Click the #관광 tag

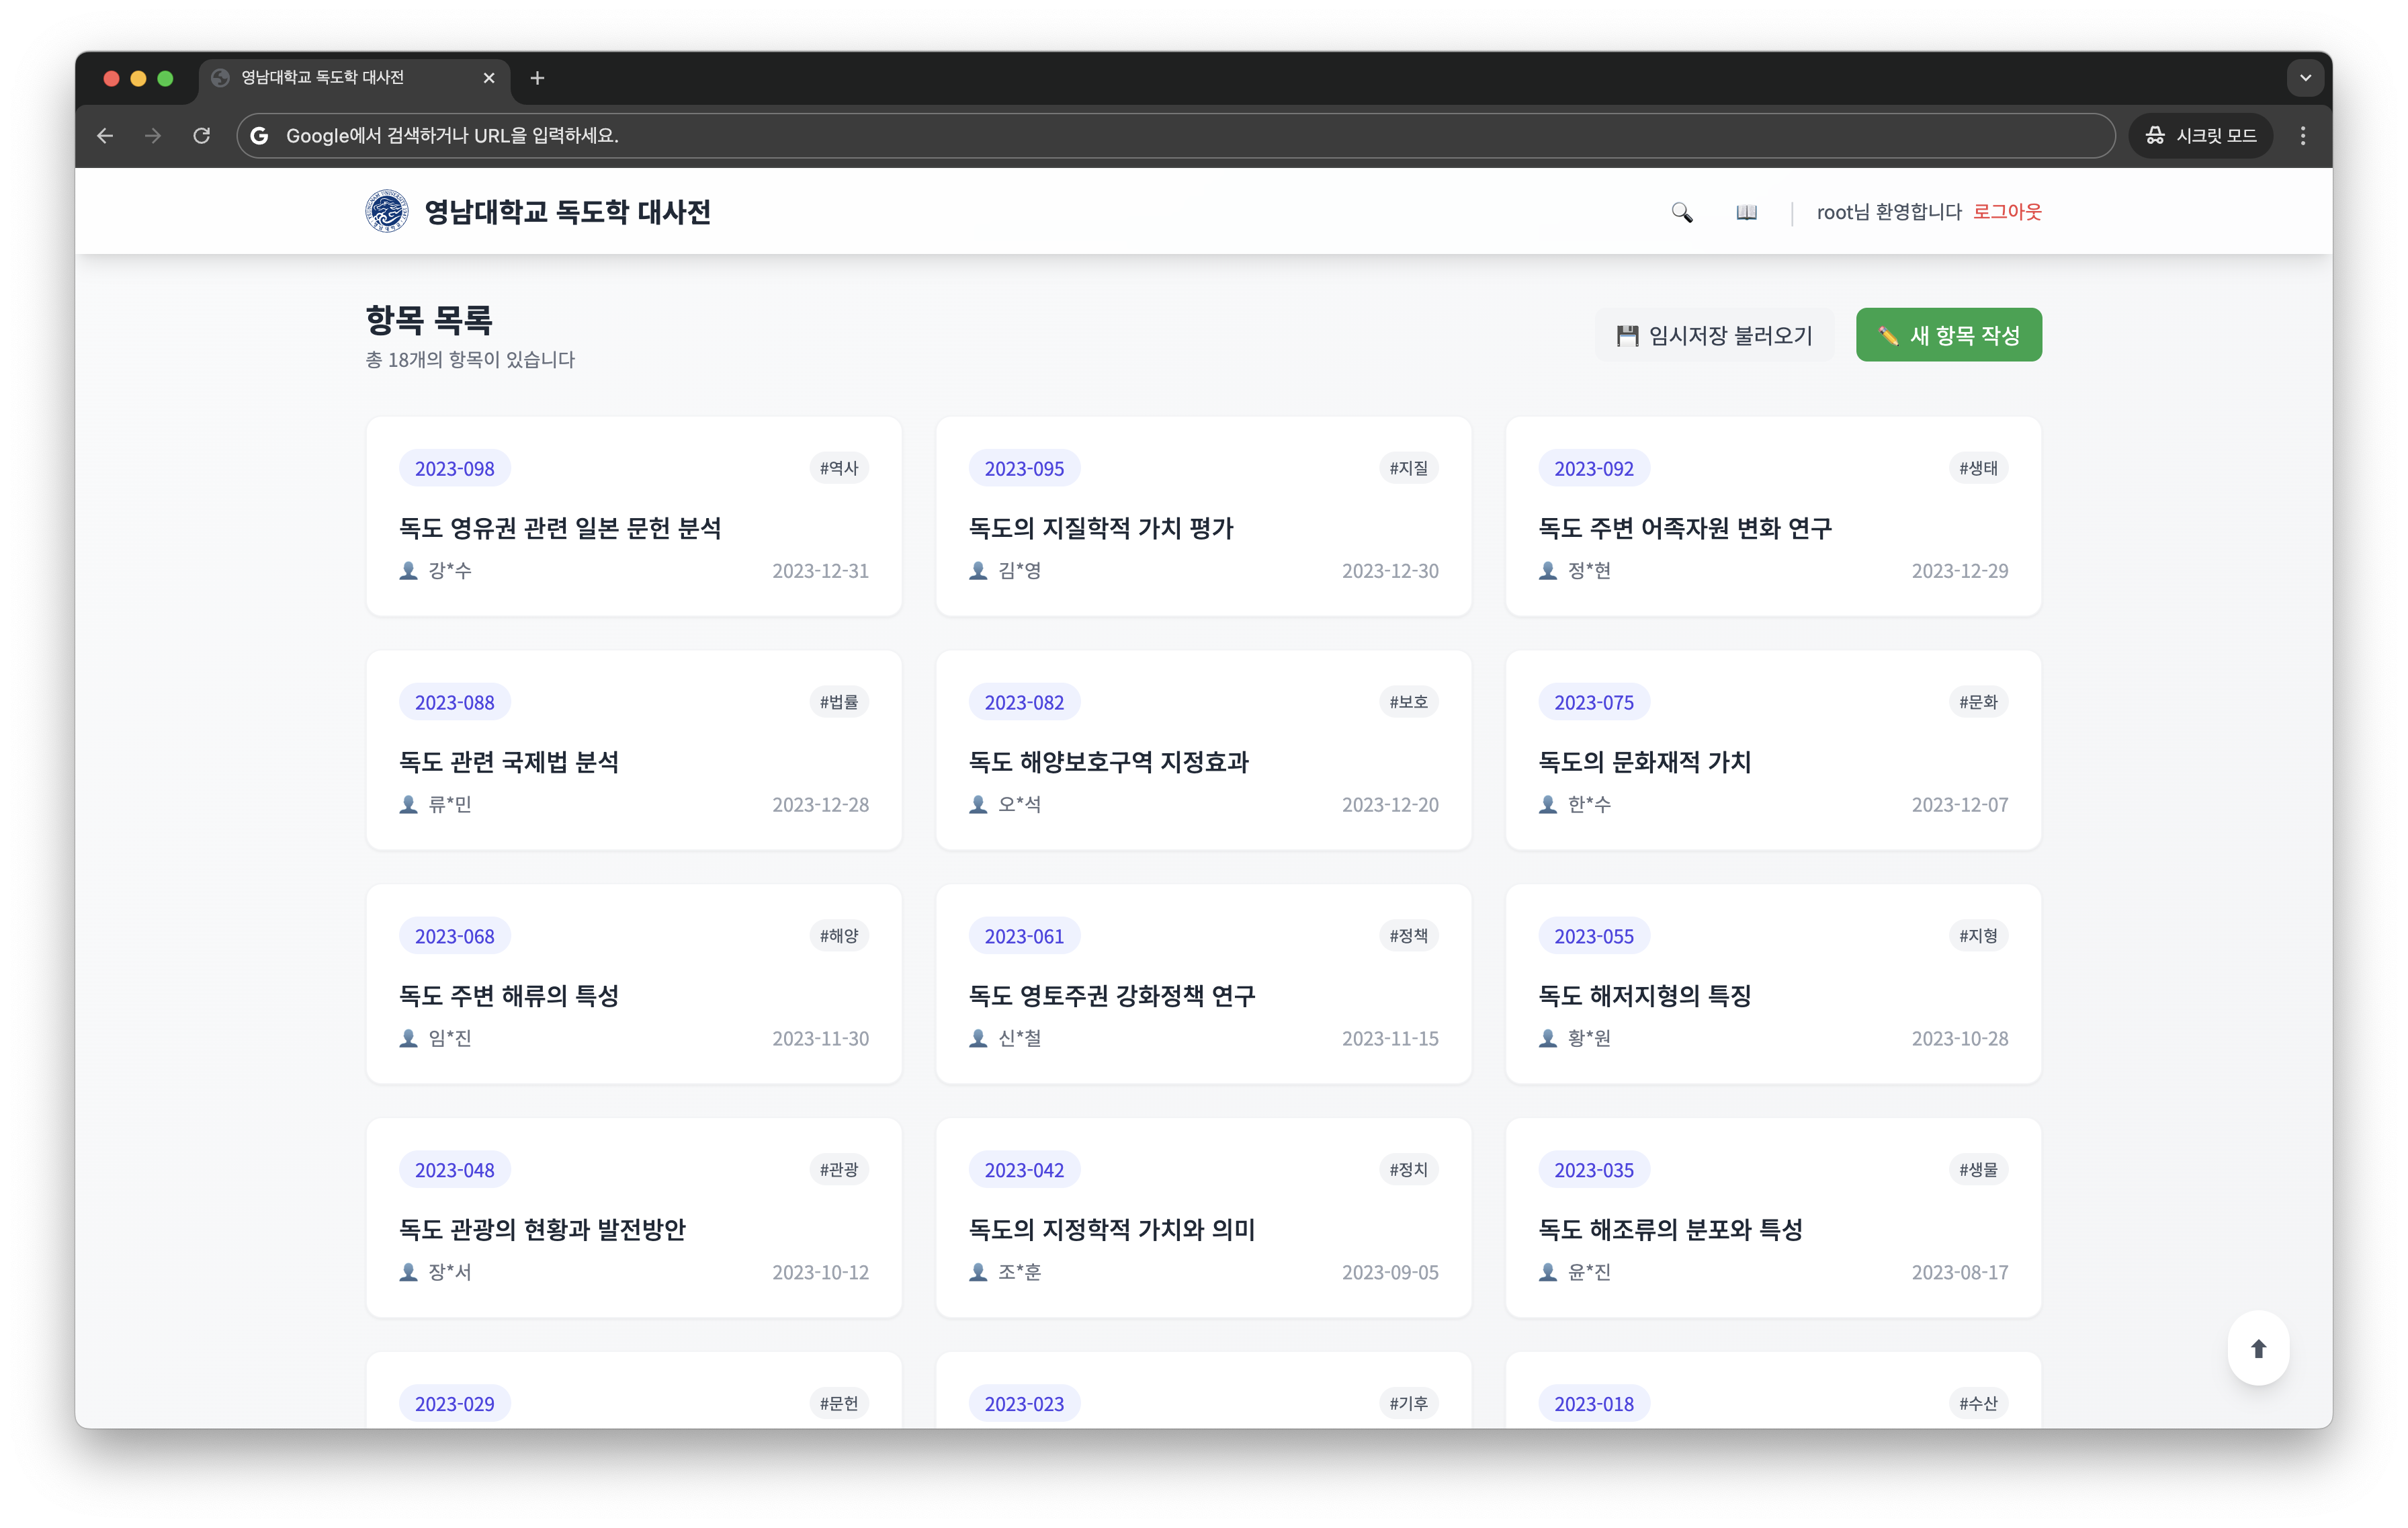coord(838,1170)
